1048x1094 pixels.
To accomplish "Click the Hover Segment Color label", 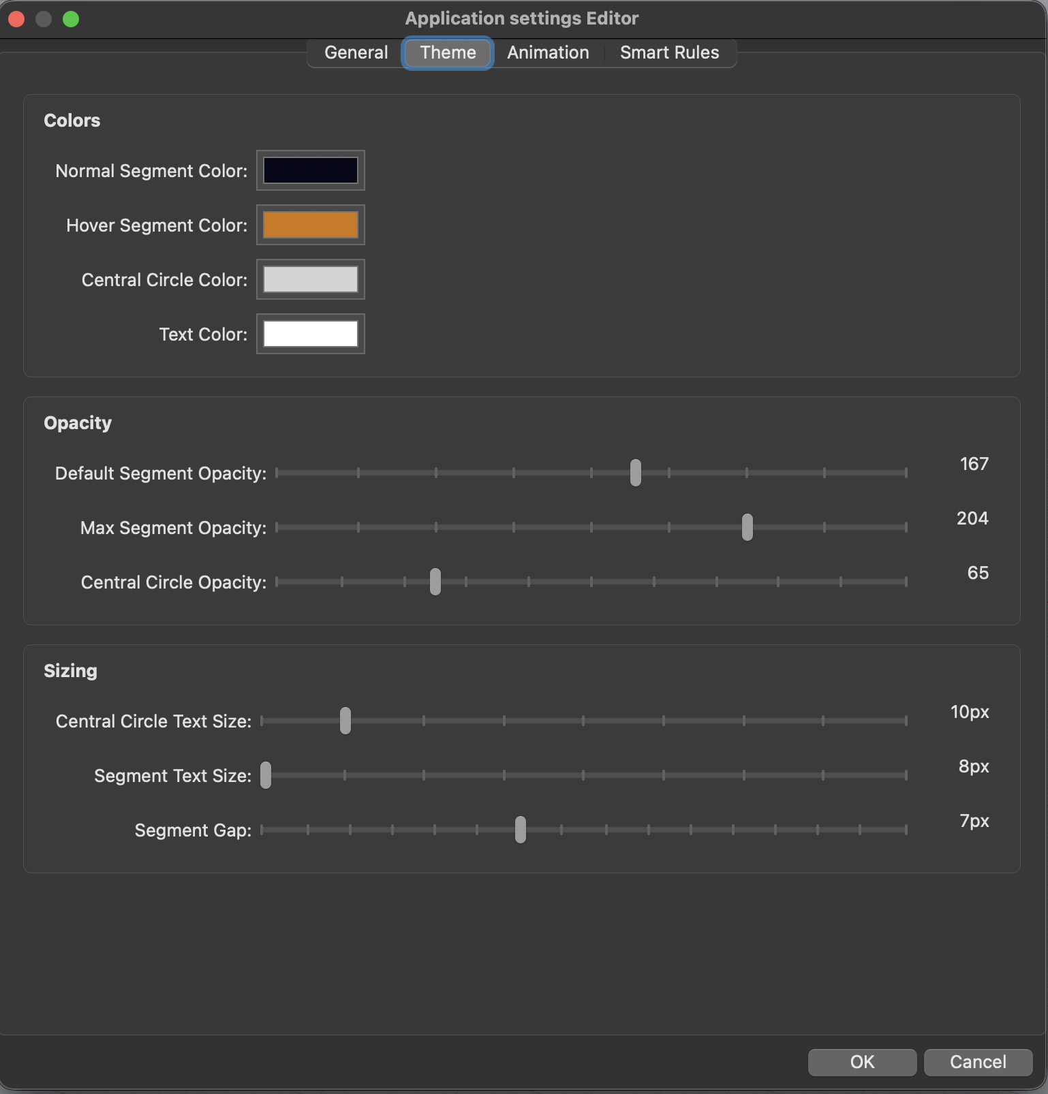I will pyautogui.click(x=157, y=225).
